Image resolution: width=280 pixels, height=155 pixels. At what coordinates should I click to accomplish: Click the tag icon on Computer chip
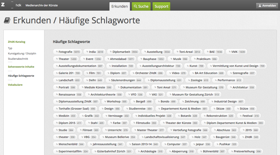tap(164, 144)
